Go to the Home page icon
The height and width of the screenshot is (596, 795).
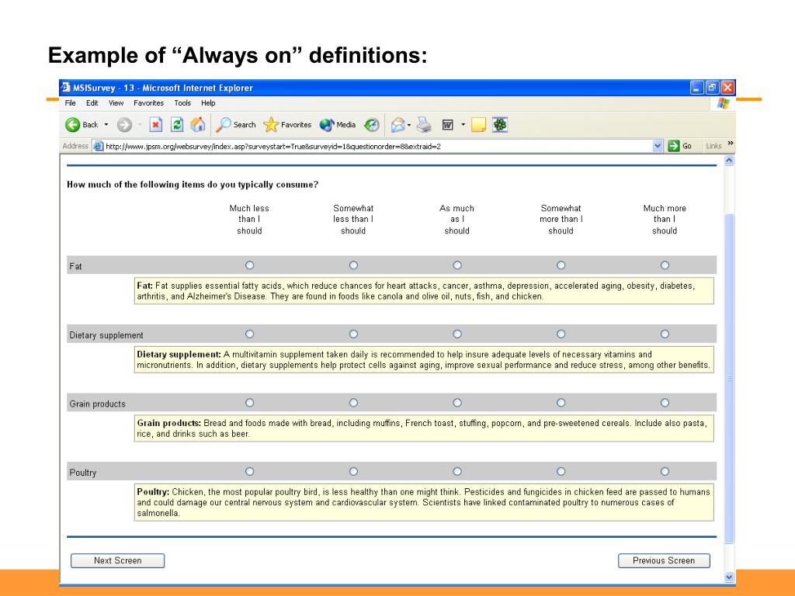tap(198, 125)
